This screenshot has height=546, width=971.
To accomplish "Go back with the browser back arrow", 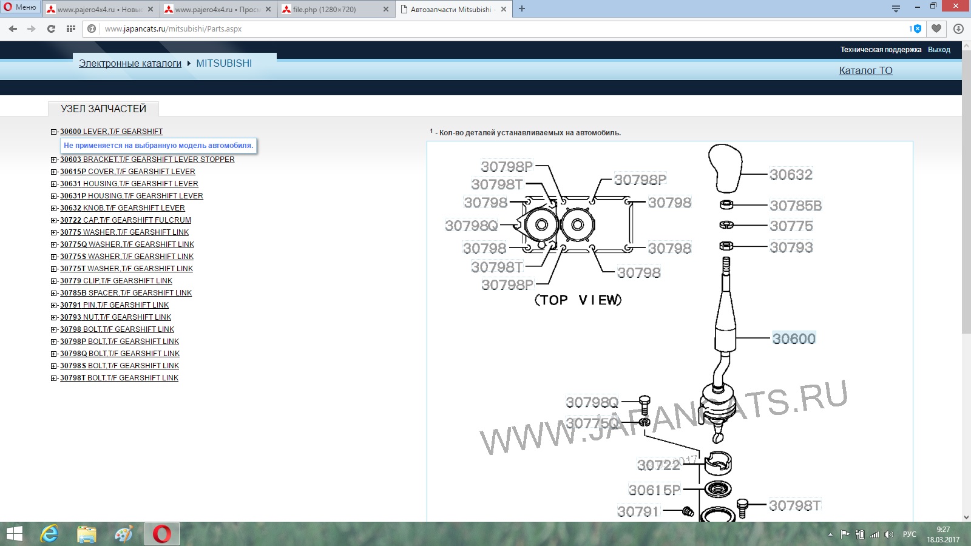I will point(13,29).
